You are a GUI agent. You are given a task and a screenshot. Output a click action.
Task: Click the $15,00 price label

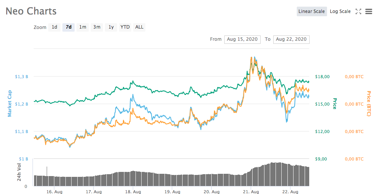[322, 104]
